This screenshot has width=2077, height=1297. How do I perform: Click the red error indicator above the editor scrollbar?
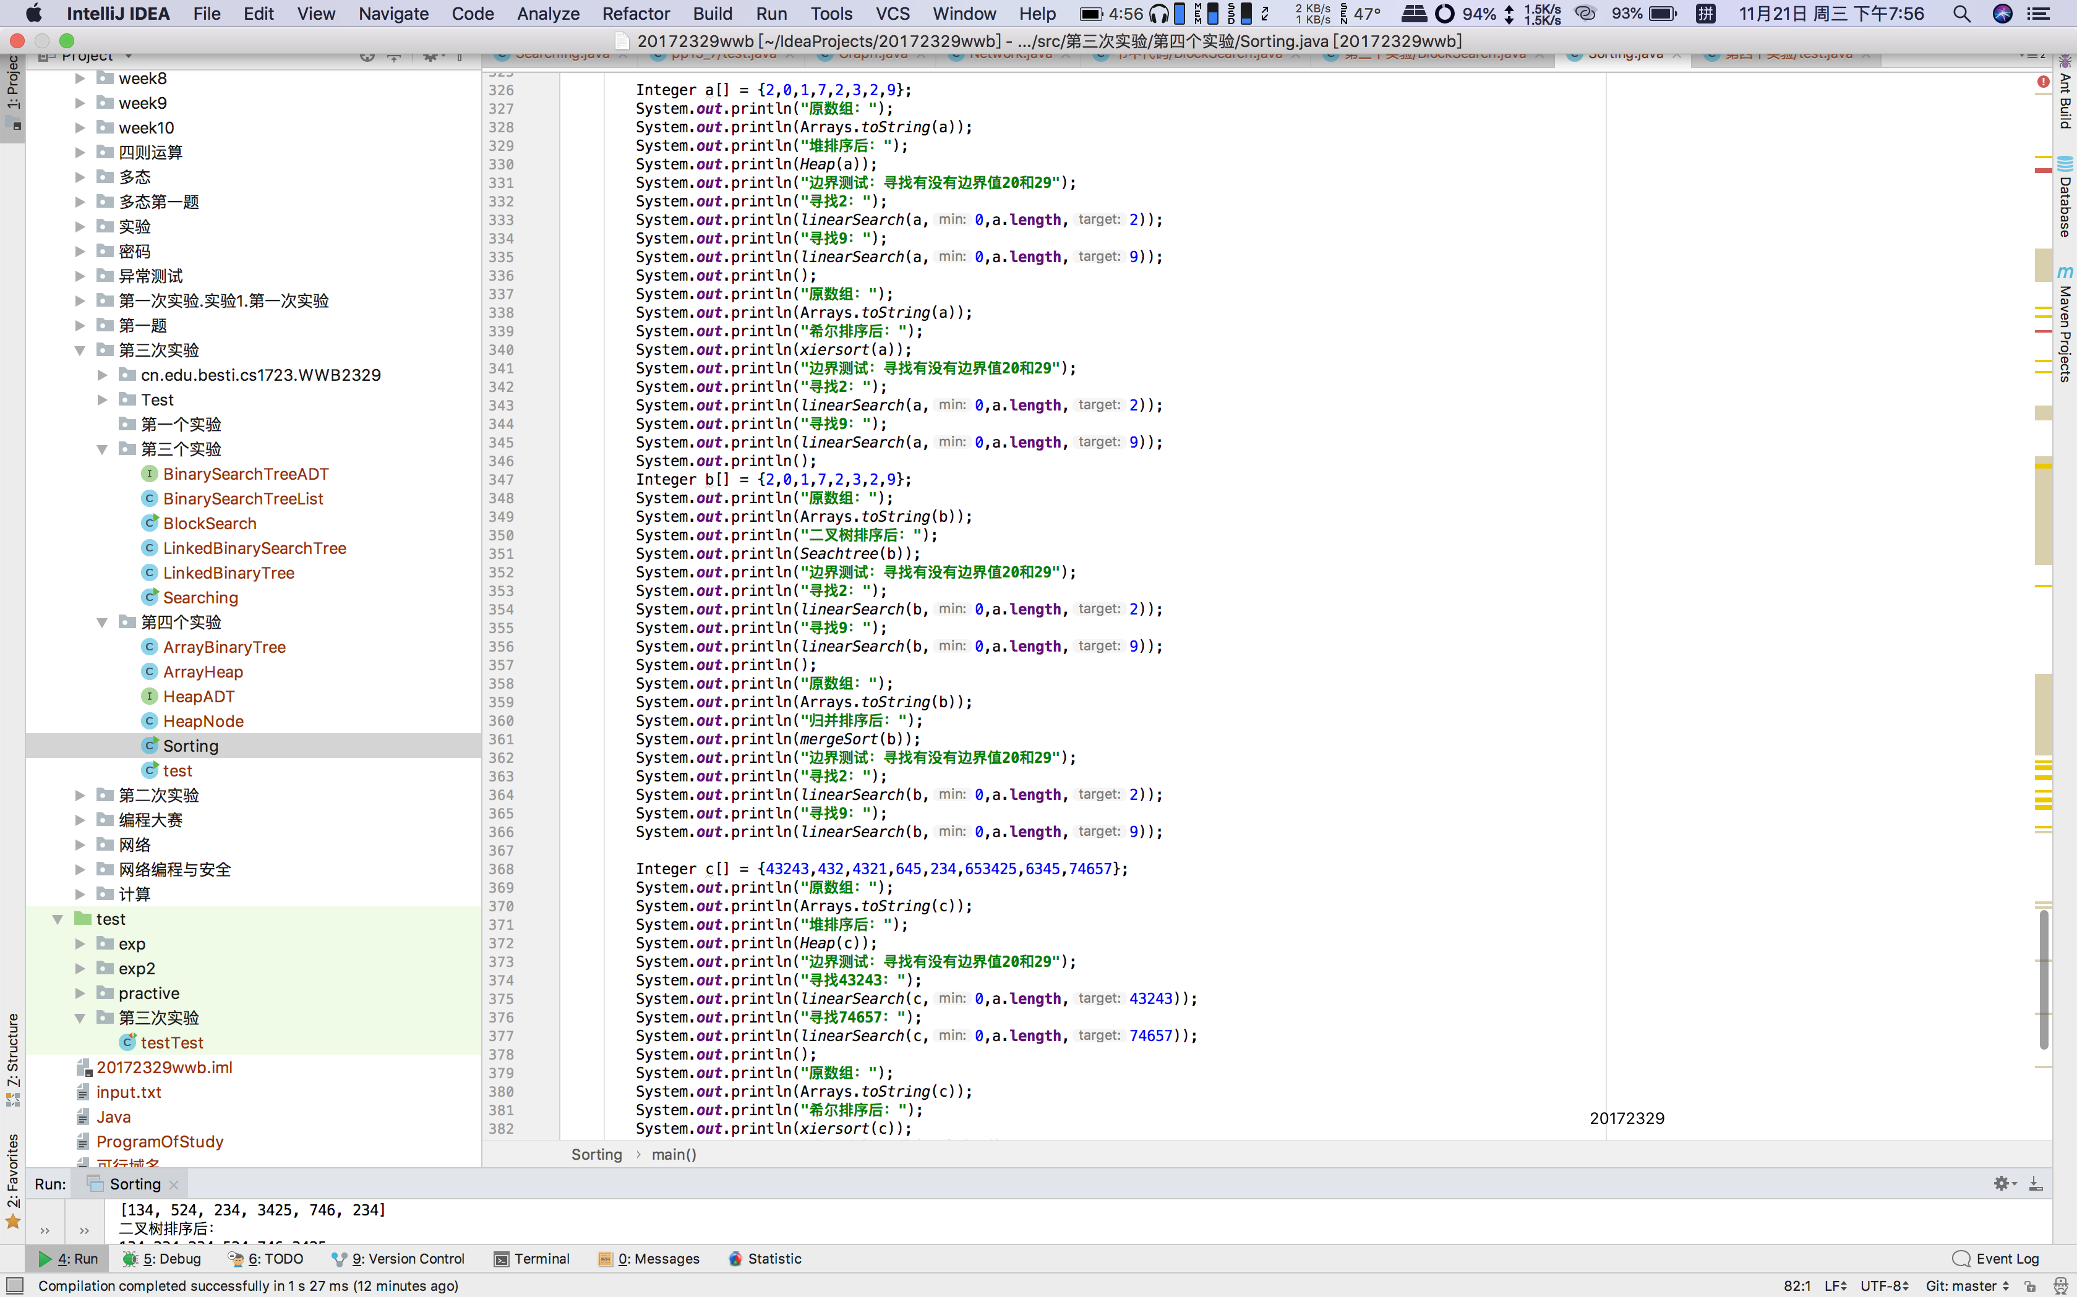[x=2044, y=82]
